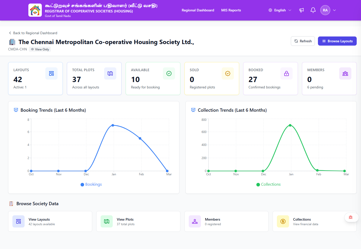Toggle the Bookings legend entry
Viewport: 361px width, 249px height.
[x=91, y=184]
